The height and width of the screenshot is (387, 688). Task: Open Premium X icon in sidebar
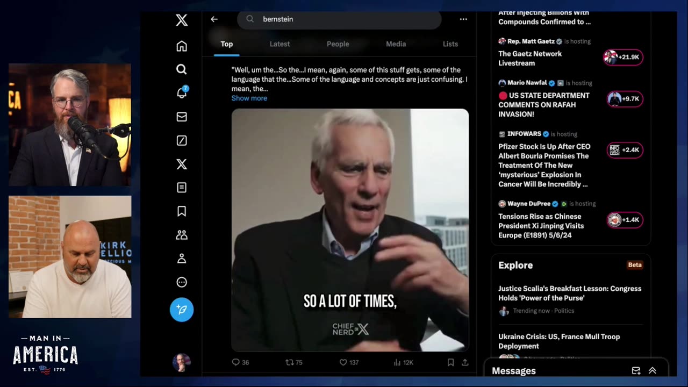pos(182,164)
